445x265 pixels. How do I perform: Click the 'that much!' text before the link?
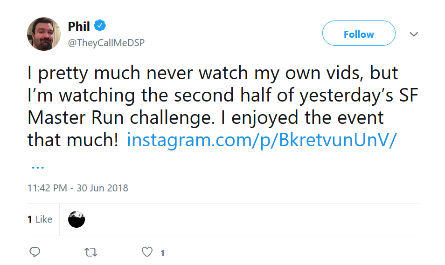(73, 140)
